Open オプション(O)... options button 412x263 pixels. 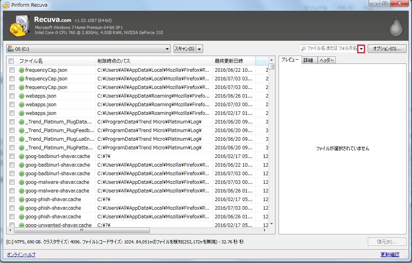click(x=387, y=49)
